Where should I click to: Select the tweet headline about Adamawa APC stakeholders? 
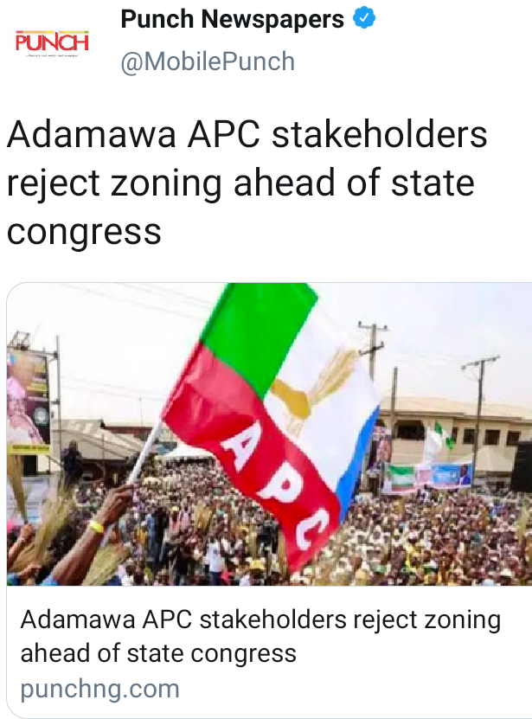247,183
